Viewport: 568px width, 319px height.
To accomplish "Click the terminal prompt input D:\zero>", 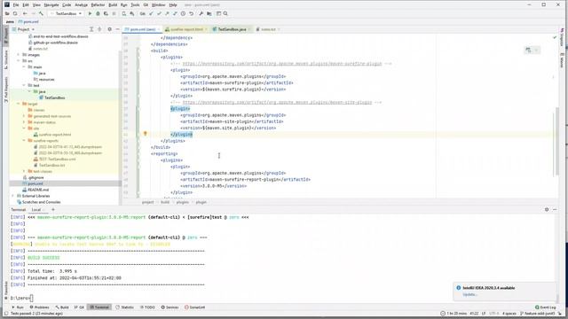I will tap(21, 298).
